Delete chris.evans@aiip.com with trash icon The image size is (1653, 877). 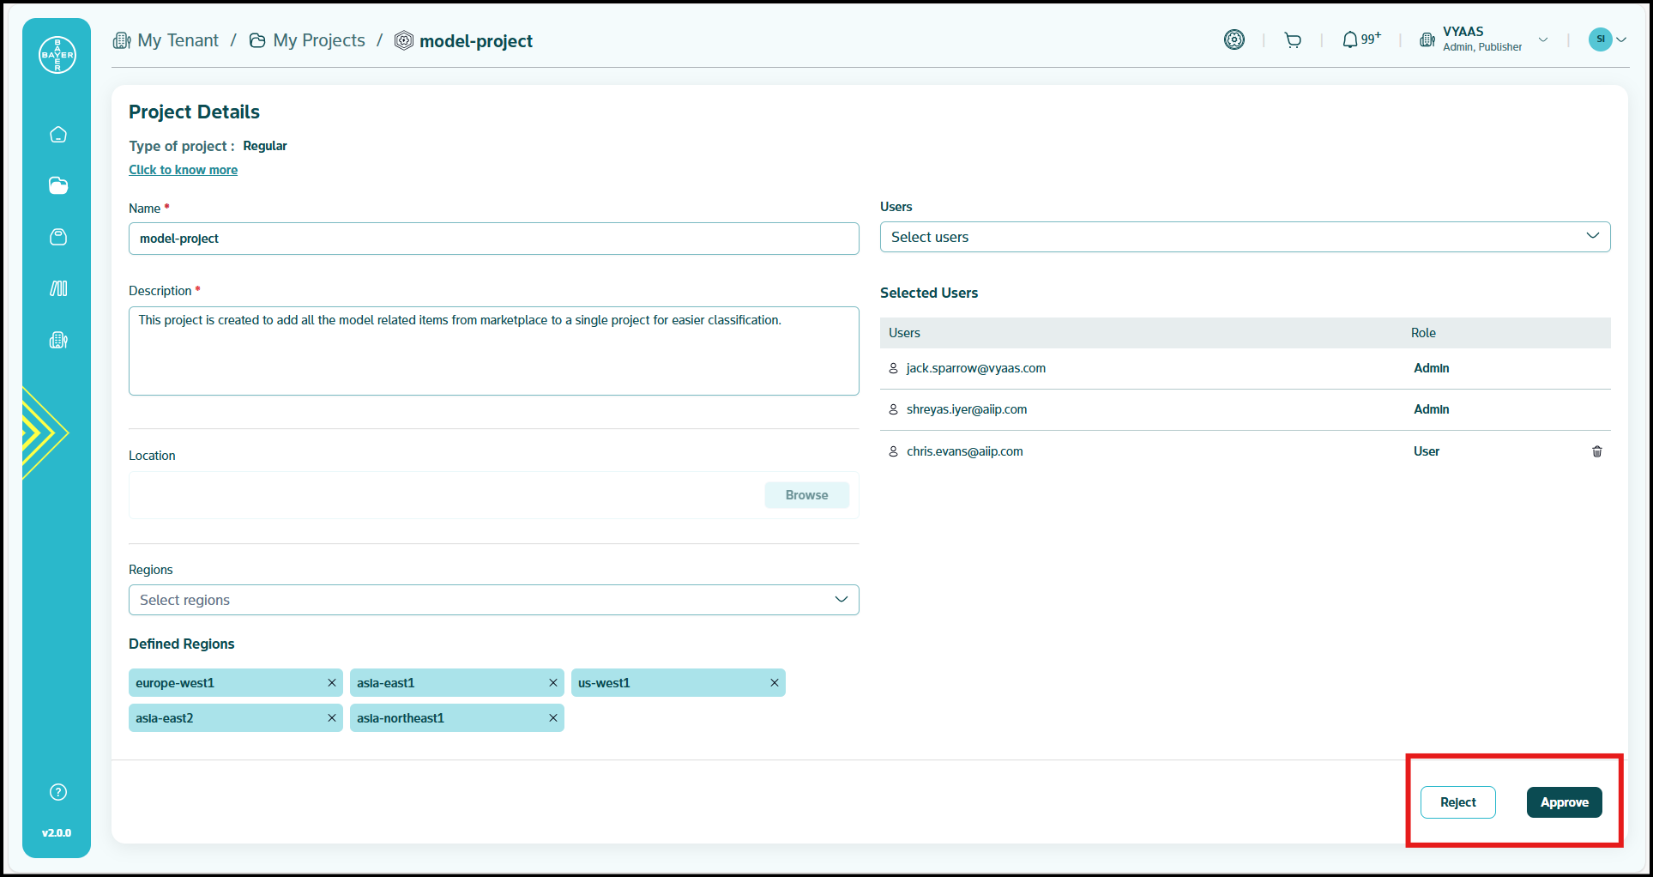tap(1596, 451)
